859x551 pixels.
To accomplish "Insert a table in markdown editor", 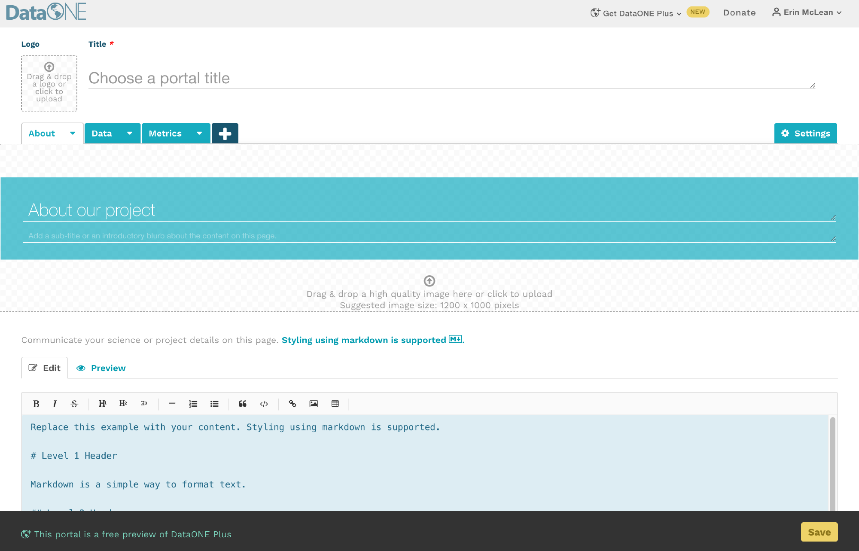I will click(x=335, y=404).
